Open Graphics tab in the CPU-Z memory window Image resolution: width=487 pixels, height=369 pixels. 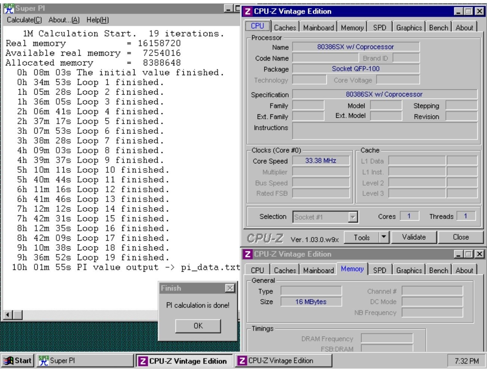tap(409, 270)
